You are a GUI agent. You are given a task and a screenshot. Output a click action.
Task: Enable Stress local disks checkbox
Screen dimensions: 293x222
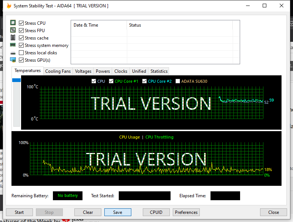(21, 53)
